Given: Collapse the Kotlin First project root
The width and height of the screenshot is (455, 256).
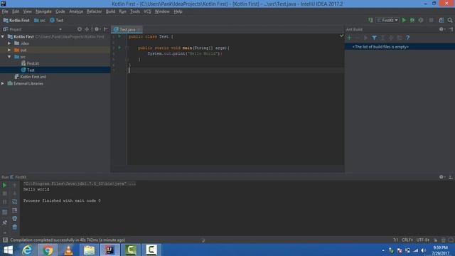Looking at the screenshot, I should pos(3,36).
